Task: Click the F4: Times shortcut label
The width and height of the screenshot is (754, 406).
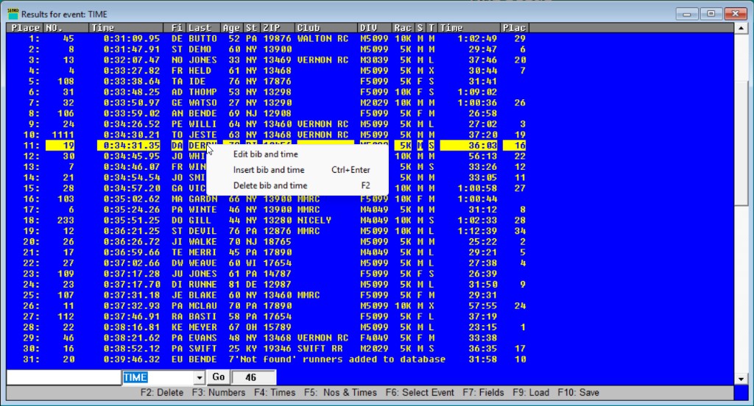Action: click(275, 393)
